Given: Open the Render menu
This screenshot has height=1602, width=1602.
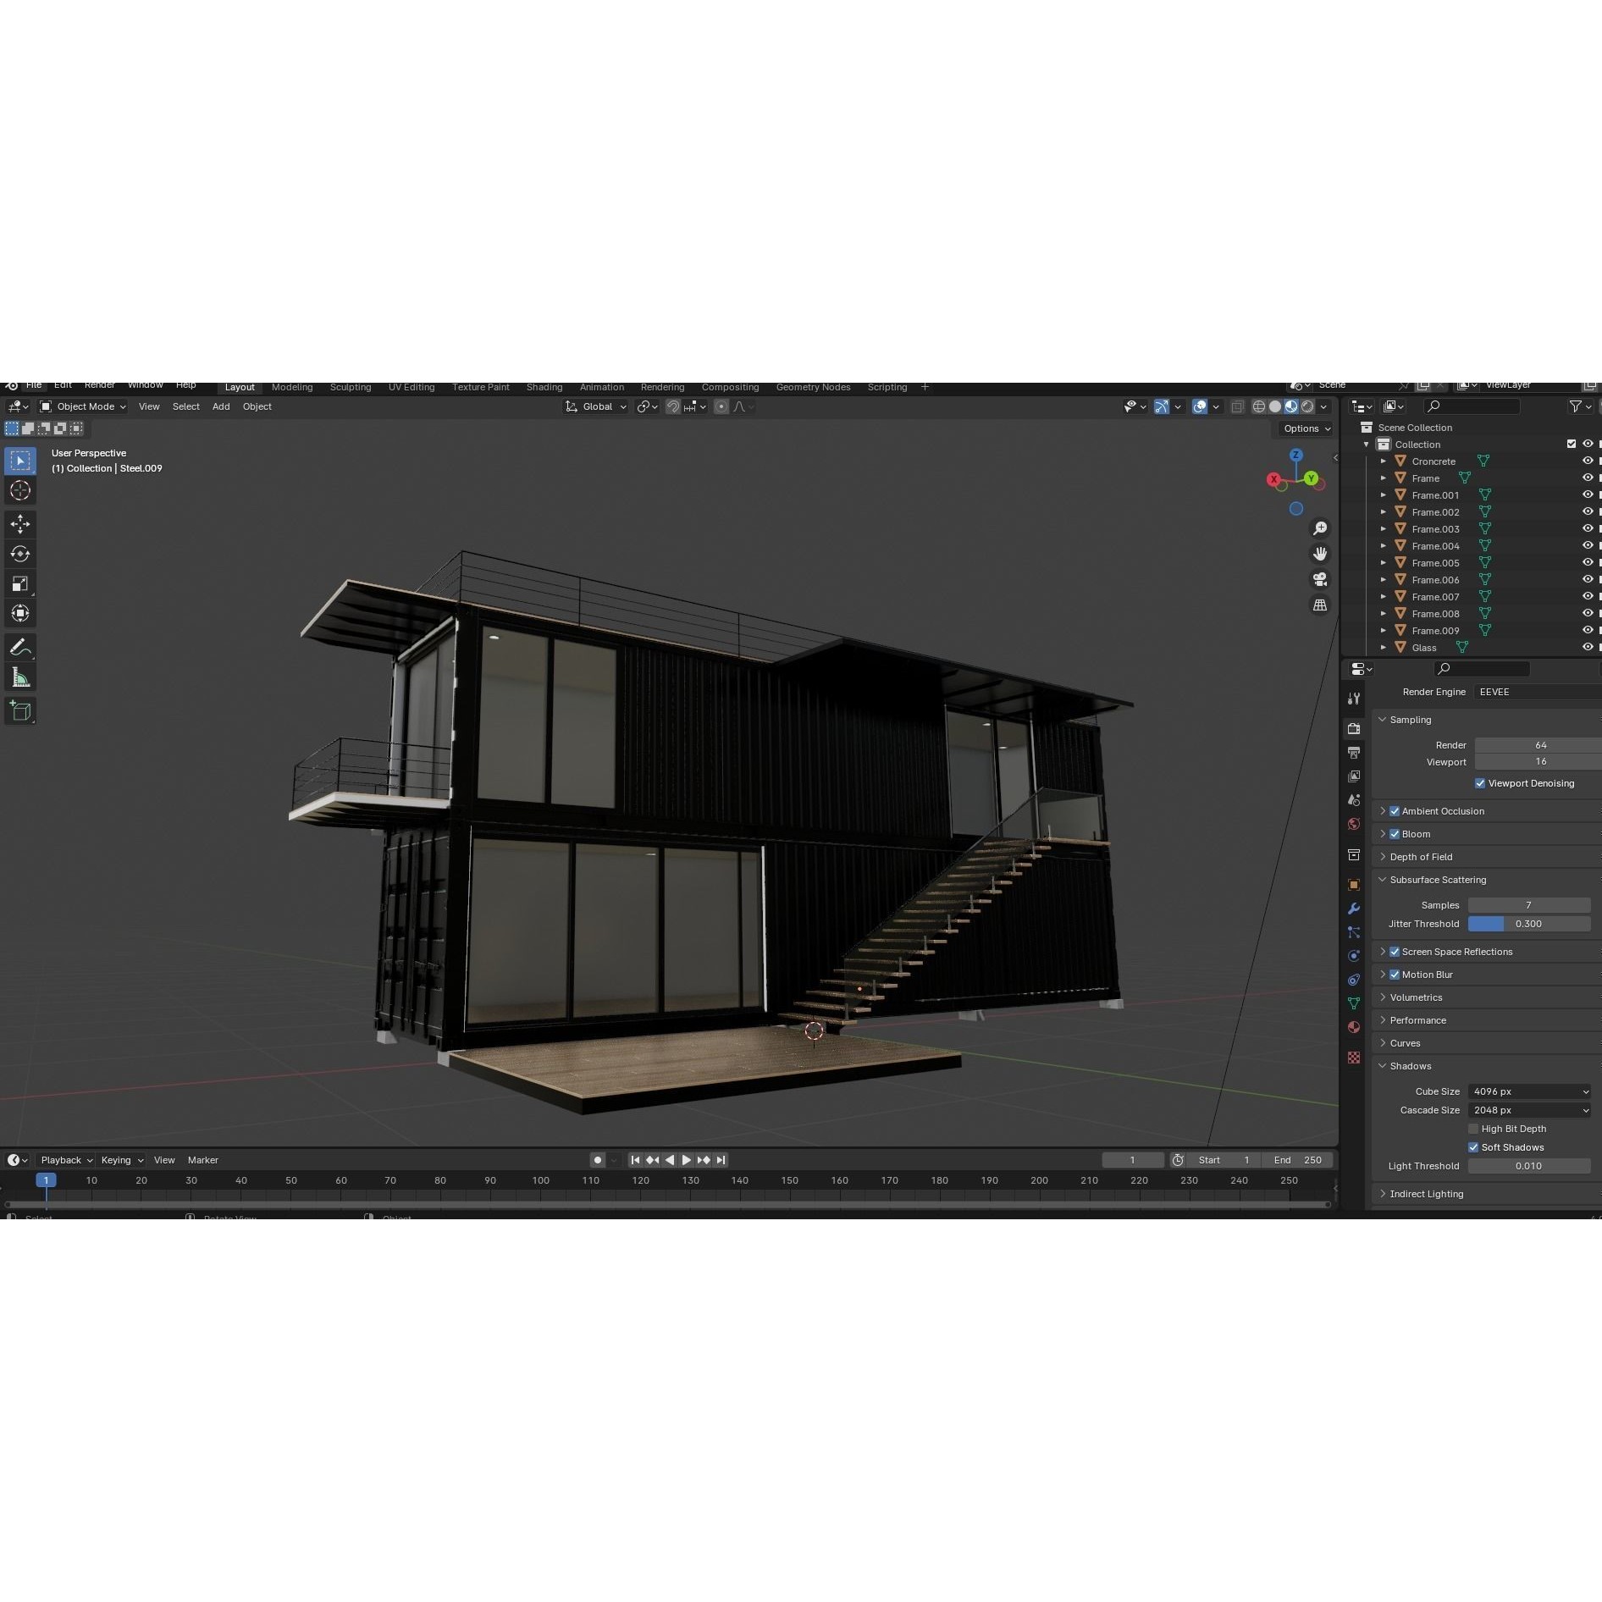Looking at the screenshot, I should click(99, 385).
